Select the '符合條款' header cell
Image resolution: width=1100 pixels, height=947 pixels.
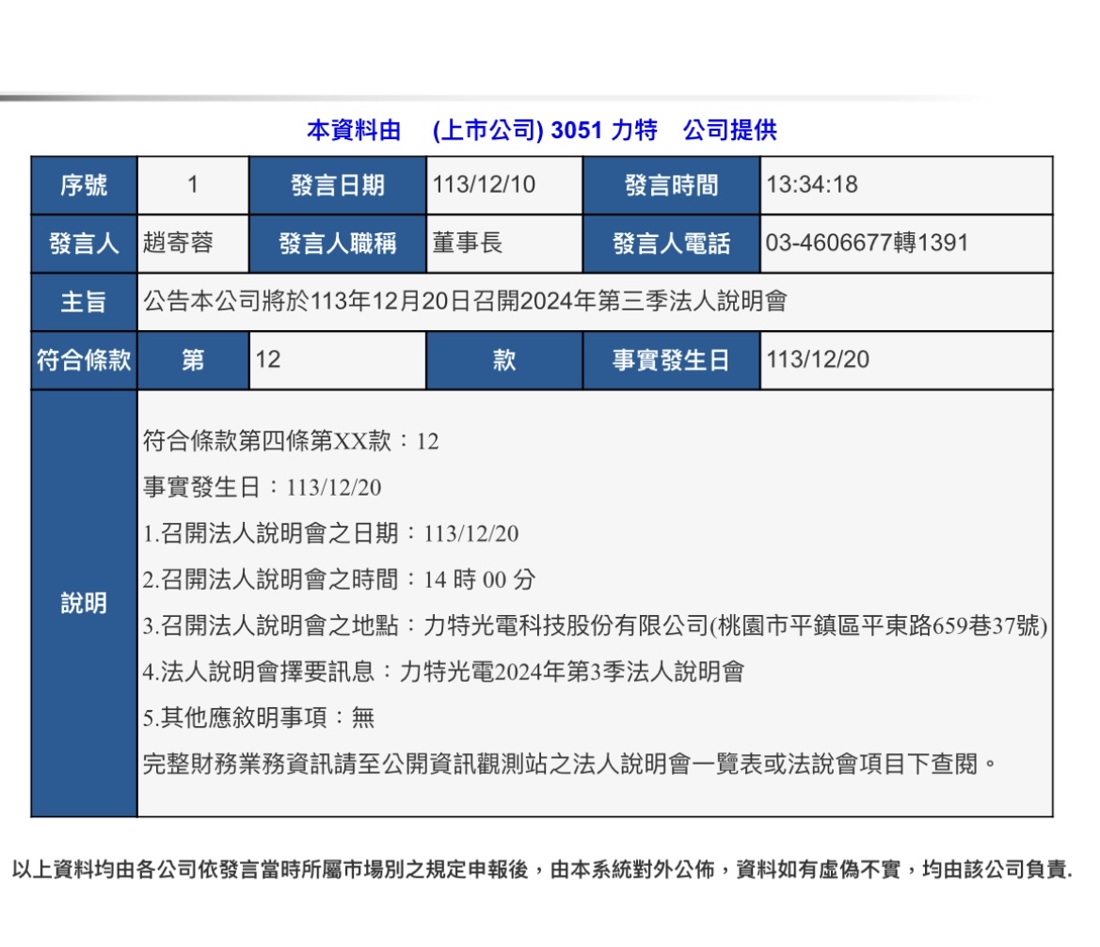click(x=84, y=359)
